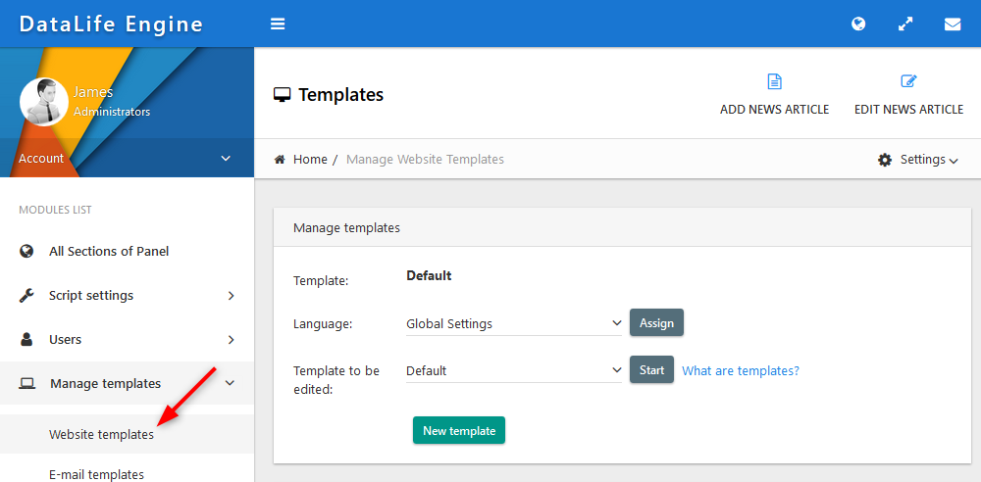981x482 pixels.
Task: Click the Assign button
Action: click(656, 323)
